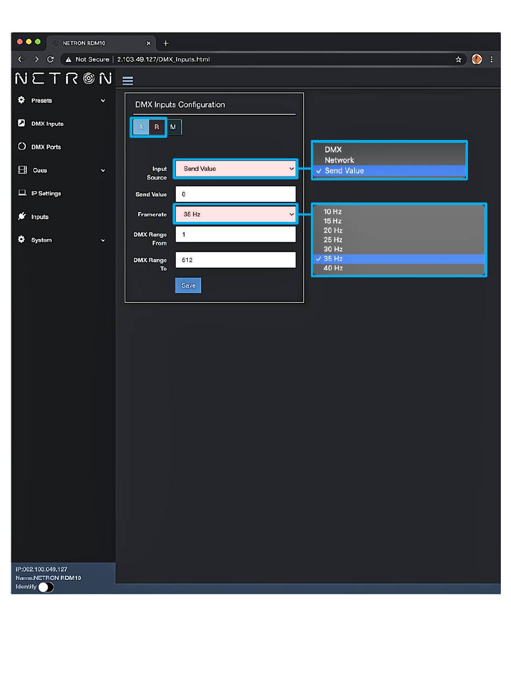Click the DMX Inputs Configuration heading
This screenshot has height=687, width=511.
(x=180, y=104)
